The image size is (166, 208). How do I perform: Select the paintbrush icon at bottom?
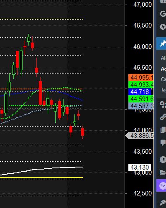[163, 203]
